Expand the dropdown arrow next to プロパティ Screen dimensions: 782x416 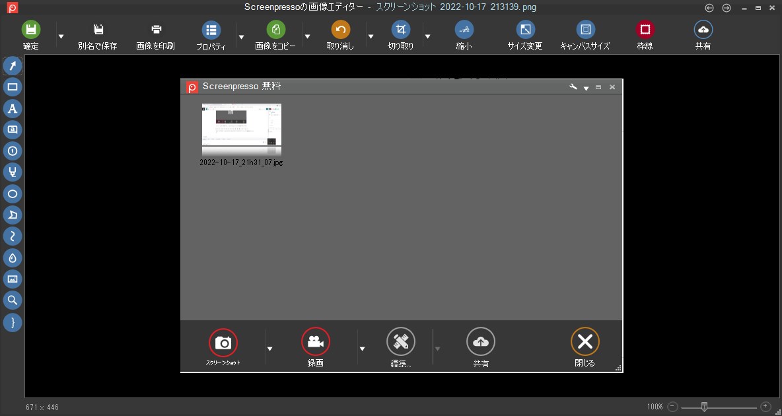[241, 36]
